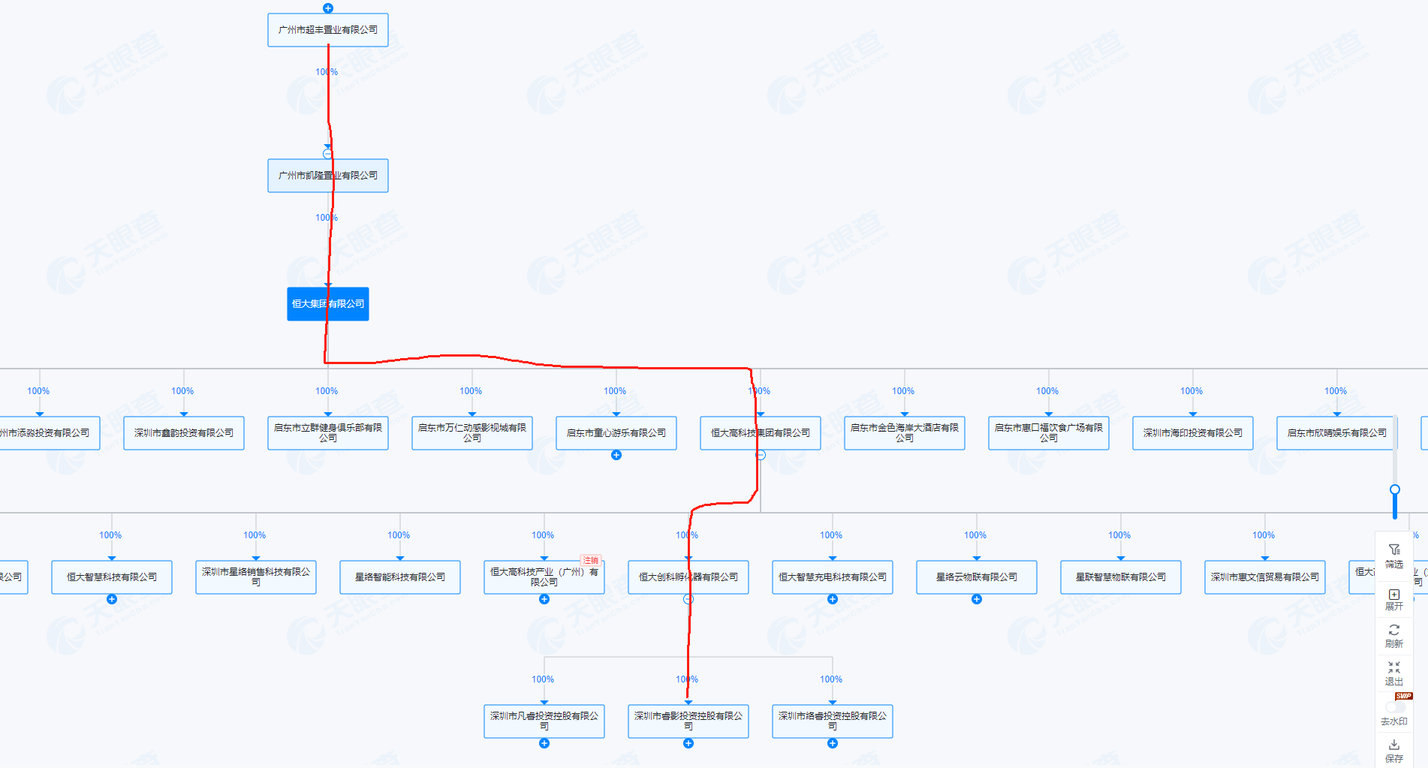Toggle the 去水印 watermark switch
1428x768 pixels.
coord(1396,706)
